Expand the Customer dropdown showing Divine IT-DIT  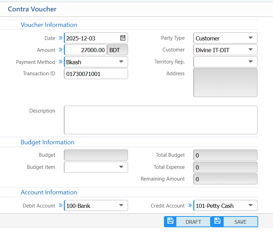(x=225, y=50)
